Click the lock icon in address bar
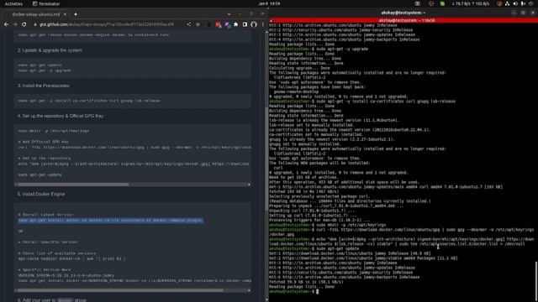Screen dimensions: 538x302 (x=35, y=24)
